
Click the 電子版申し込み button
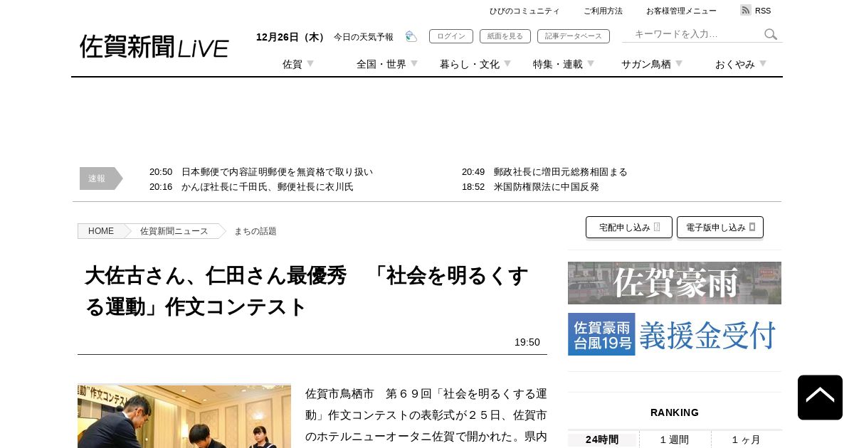click(720, 228)
